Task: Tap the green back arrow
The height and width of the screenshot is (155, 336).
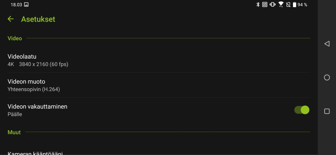Action: (x=10, y=19)
